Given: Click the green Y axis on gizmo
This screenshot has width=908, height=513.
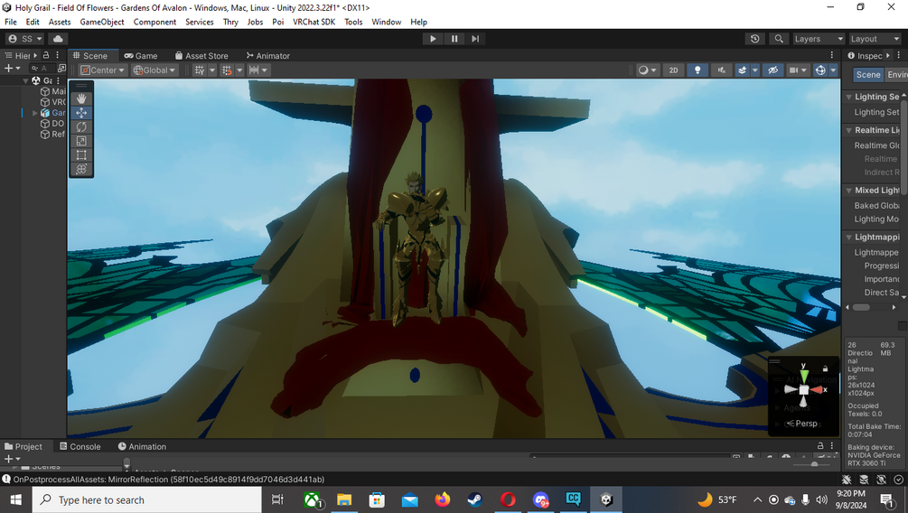Looking at the screenshot, I should [804, 375].
